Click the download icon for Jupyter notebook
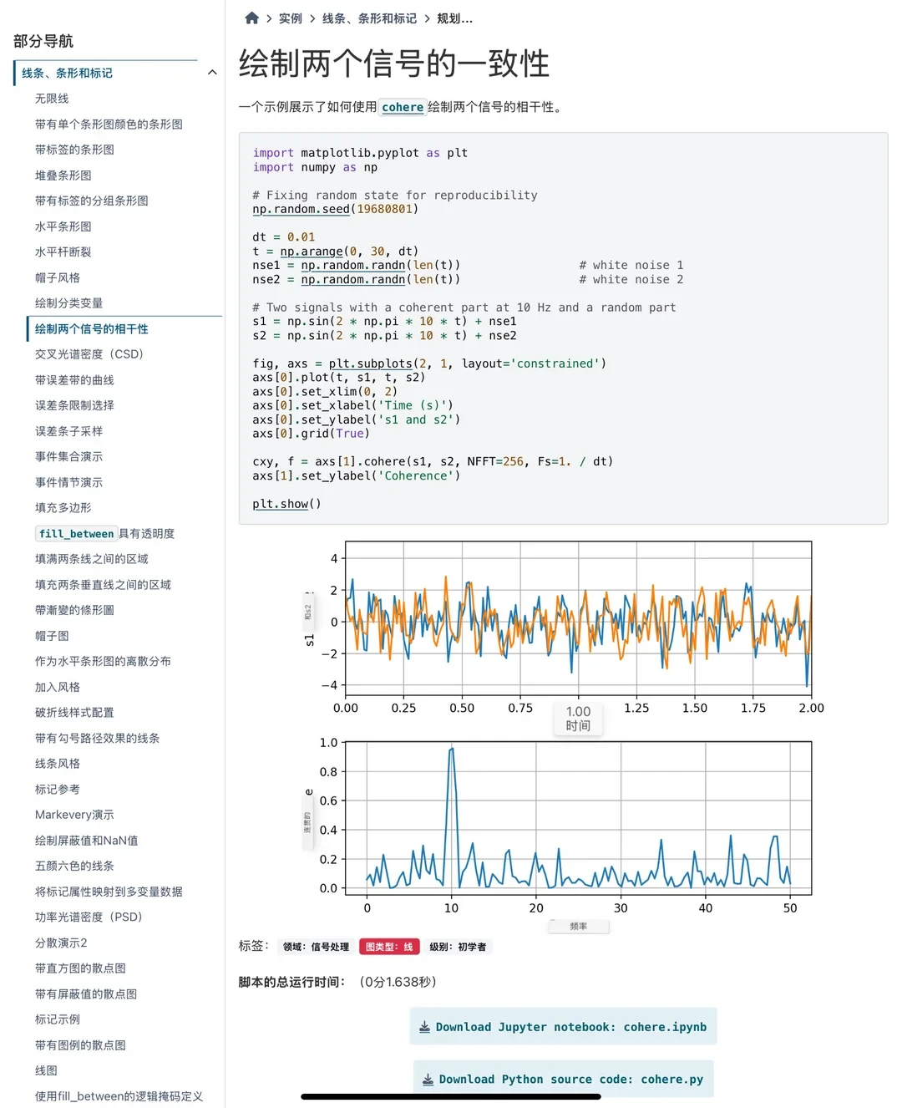 pyautogui.click(x=424, y=1027)
